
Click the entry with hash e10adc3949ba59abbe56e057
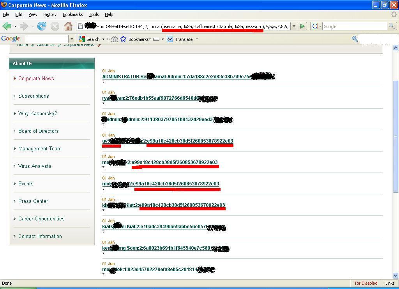coord(164,227)
